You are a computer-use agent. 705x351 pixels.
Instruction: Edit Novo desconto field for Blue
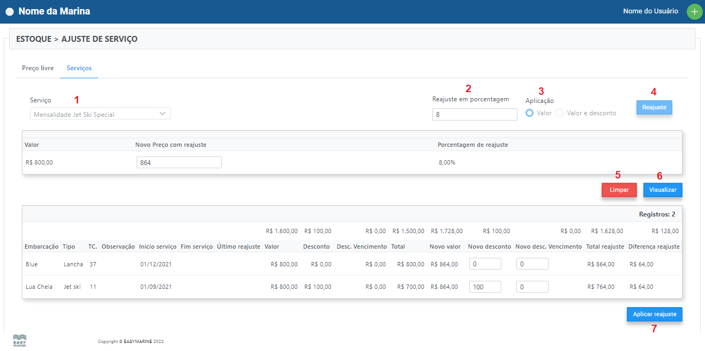pos(485,264)
